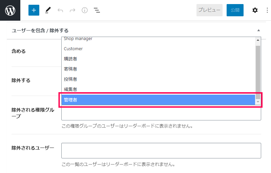Open settings via the gear icon
Image resolution: width=271 pixels, height=173 pixels.
pyautogui.click(x=255, y=10)
